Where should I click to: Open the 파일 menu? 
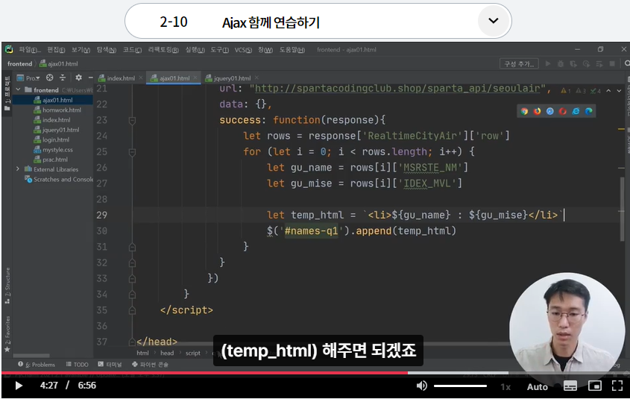[30, 50]
